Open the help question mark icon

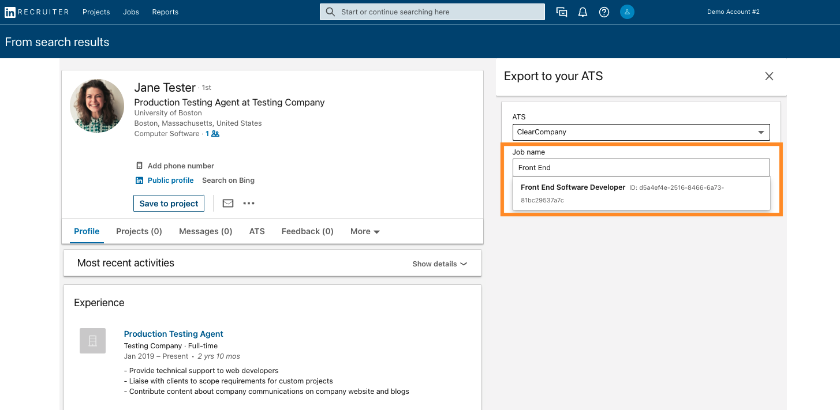604,12
